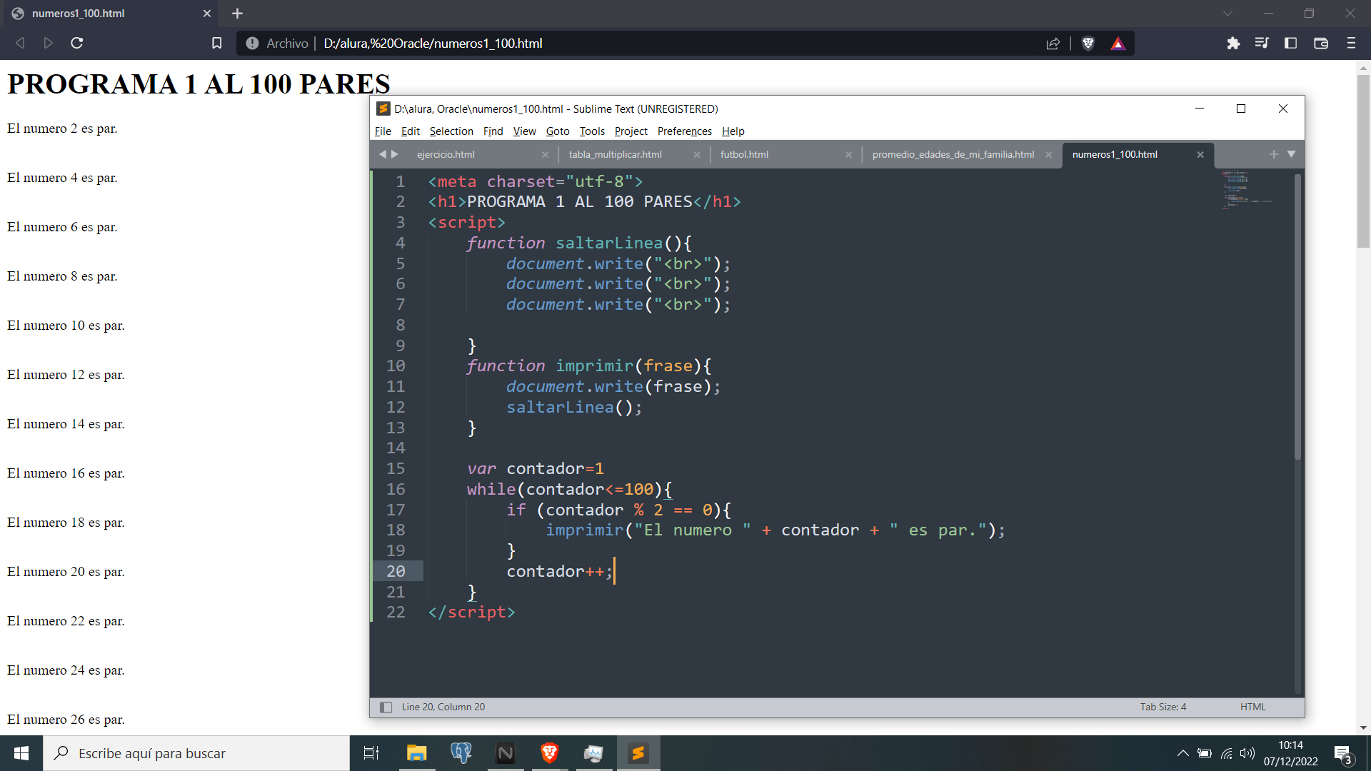Close the numeros1_100.html browser tab

[x=207, y=14]
